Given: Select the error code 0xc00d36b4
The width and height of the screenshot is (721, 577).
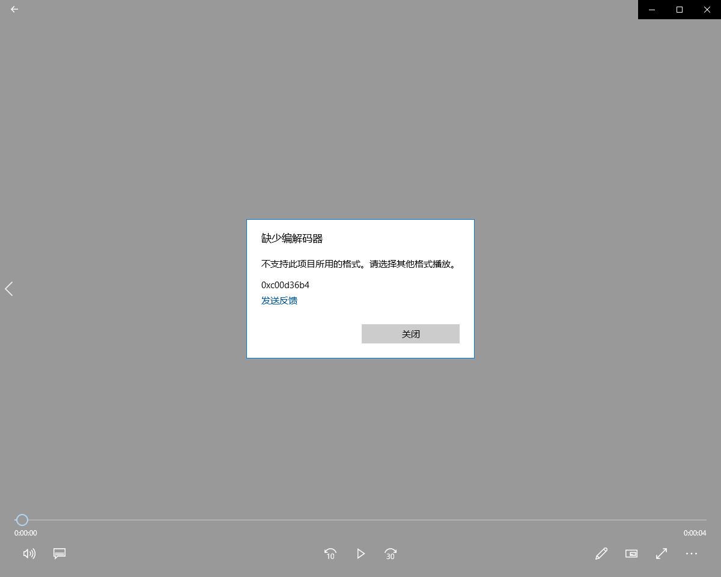Looking at the screenshot, I should (x=285, y=285).
